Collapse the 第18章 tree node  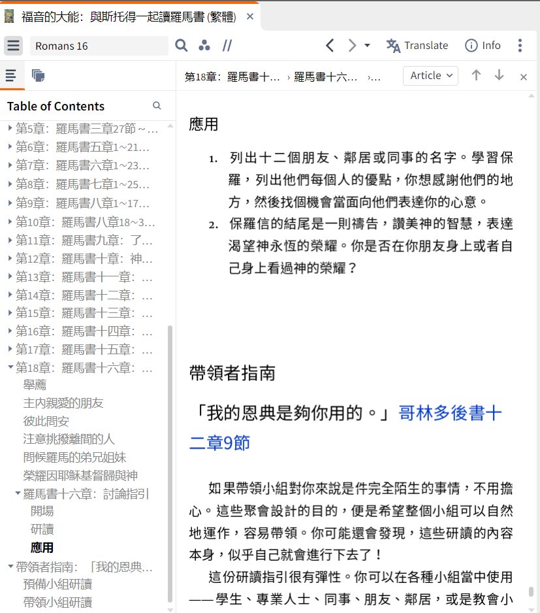pos(10,367)
